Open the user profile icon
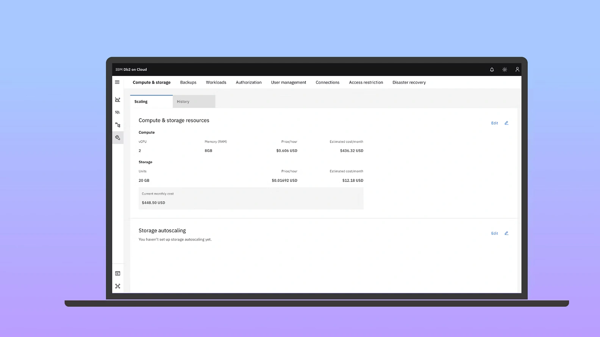Viewport: 600px width, 337px height. coord(517,70)
